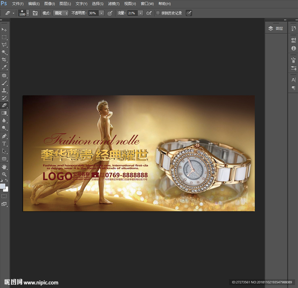This screenshot has height=288, width=298.
Task: Open the 不透明度 opacity slider arrow
Action: click(102, 13)
